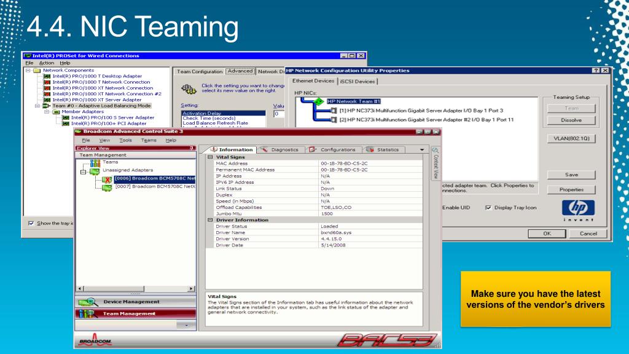The width and height of the screenshot is (629, 354).
Task: Select the Team #0 - Adaptive Load Balancing Mode label
Action: [102, 106]
